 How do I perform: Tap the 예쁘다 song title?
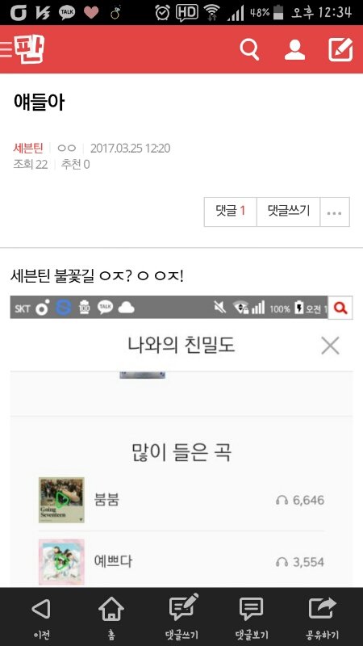[x=113, y=562]
